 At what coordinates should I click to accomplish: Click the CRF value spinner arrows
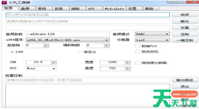54,62
